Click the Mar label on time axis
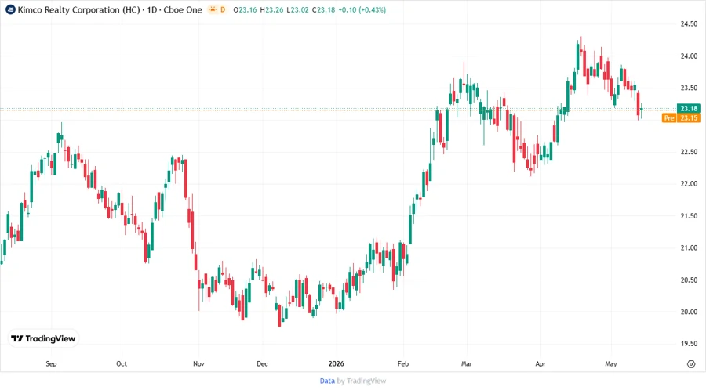Screen dimensions: 706x390 (467, 363)
